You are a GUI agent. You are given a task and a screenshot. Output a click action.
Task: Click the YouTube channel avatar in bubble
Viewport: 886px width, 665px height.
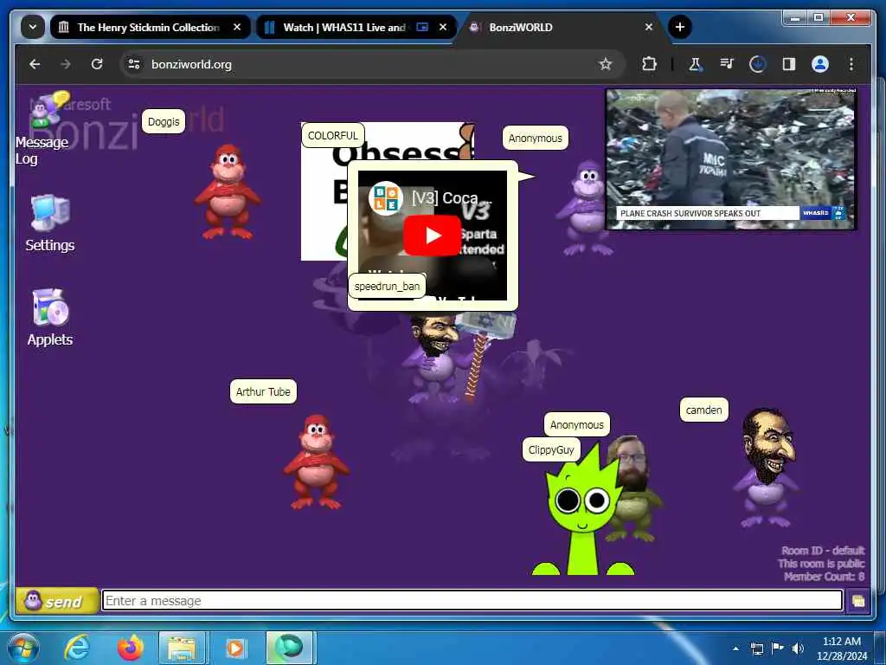click(x=387, y=198)
